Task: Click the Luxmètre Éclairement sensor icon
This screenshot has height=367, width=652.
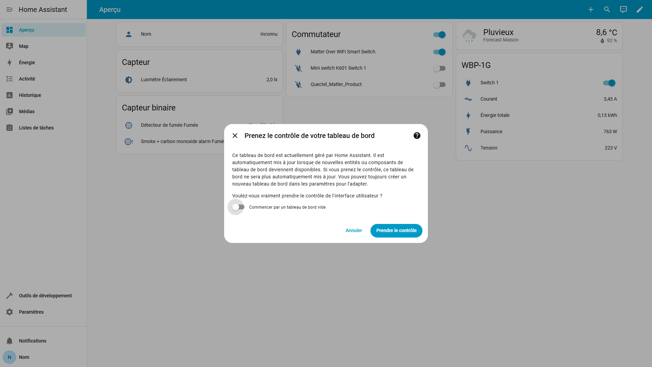Action: (129, 80)
